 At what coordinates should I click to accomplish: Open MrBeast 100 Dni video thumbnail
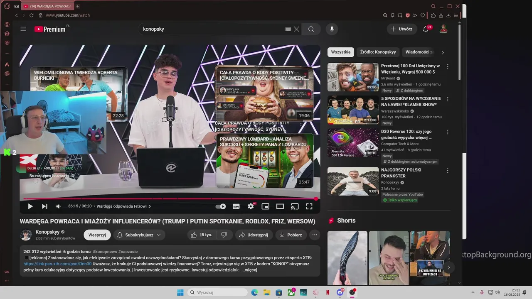353,77
